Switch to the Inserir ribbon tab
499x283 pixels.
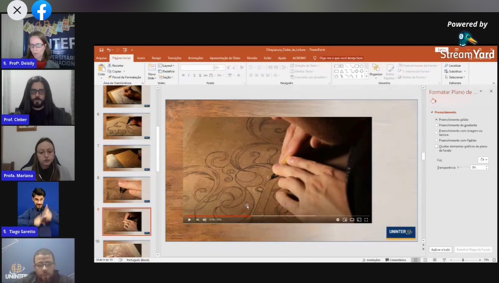click(141, 58)
